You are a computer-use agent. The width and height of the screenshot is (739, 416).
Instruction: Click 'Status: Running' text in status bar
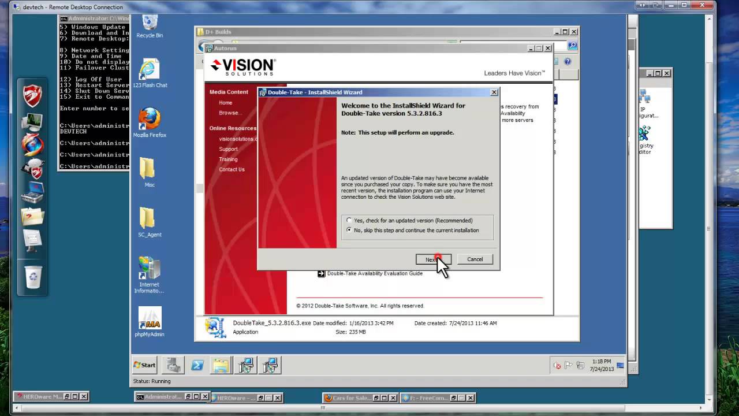point(152,381)
